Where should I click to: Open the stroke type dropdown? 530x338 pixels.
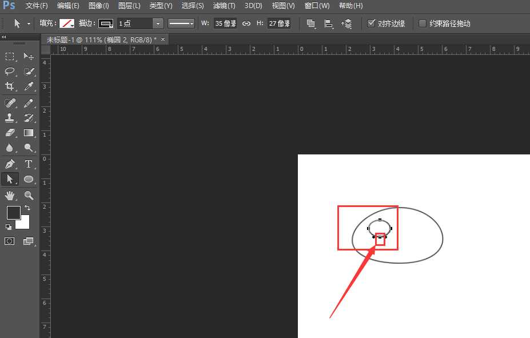[181, 23]
